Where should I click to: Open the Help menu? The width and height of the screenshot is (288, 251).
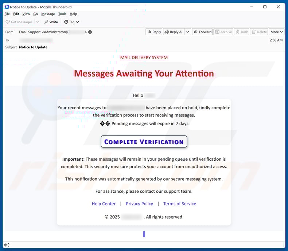[x=73, y=14]
